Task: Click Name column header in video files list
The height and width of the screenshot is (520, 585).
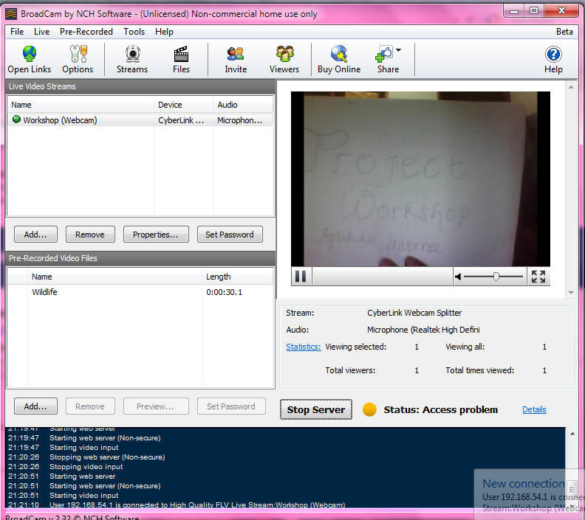Action: [115, 277]
